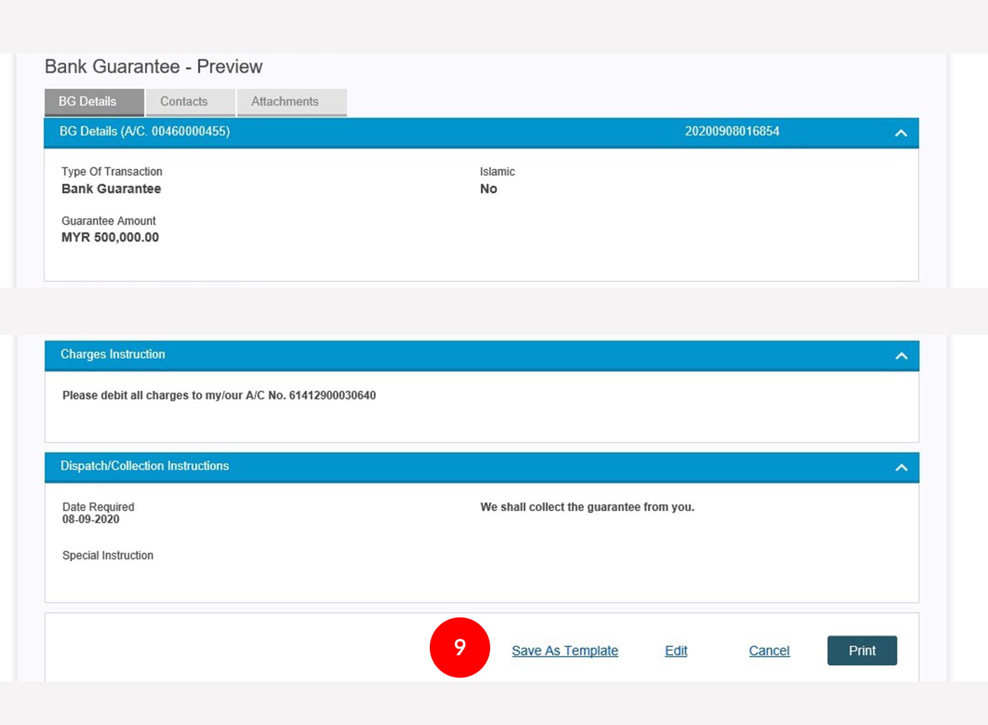Collapse Dispatch/Collection Instructions using its chevron
The image size is (988, 725).
(x=901, y=467)
